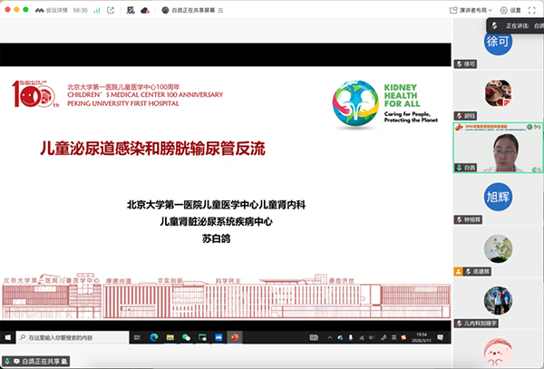Click taskbar clock showing 19:54
The image size is (544, 369).
tap(422, 337)
